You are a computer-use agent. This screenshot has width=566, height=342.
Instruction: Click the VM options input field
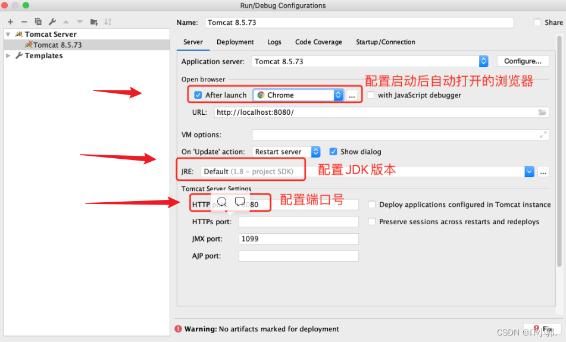pos(401,134)
